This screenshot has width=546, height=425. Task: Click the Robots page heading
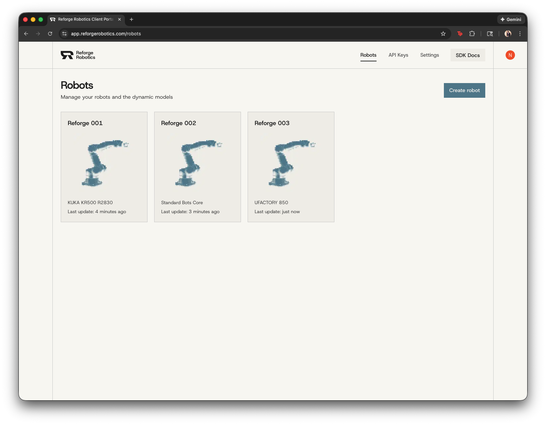77,85
